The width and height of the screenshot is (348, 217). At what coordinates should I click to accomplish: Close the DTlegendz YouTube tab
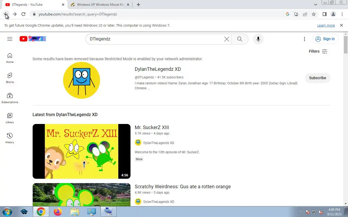pyautogui.click(x=63, y=5)
